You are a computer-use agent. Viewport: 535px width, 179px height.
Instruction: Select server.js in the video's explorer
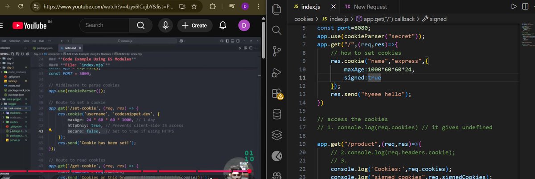14,140
